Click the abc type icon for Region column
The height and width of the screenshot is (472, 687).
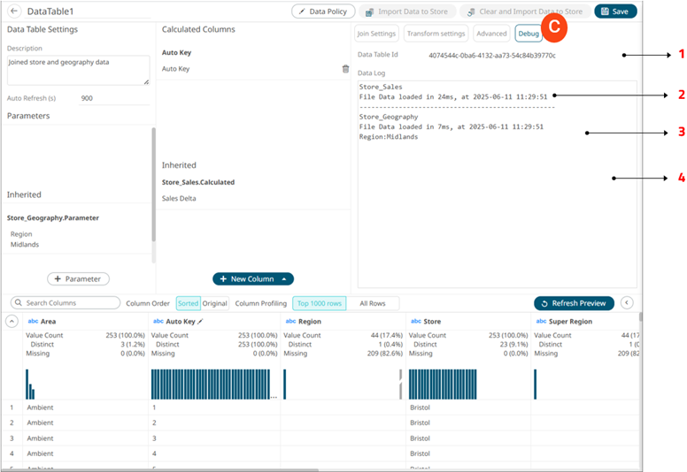point(289,322)
